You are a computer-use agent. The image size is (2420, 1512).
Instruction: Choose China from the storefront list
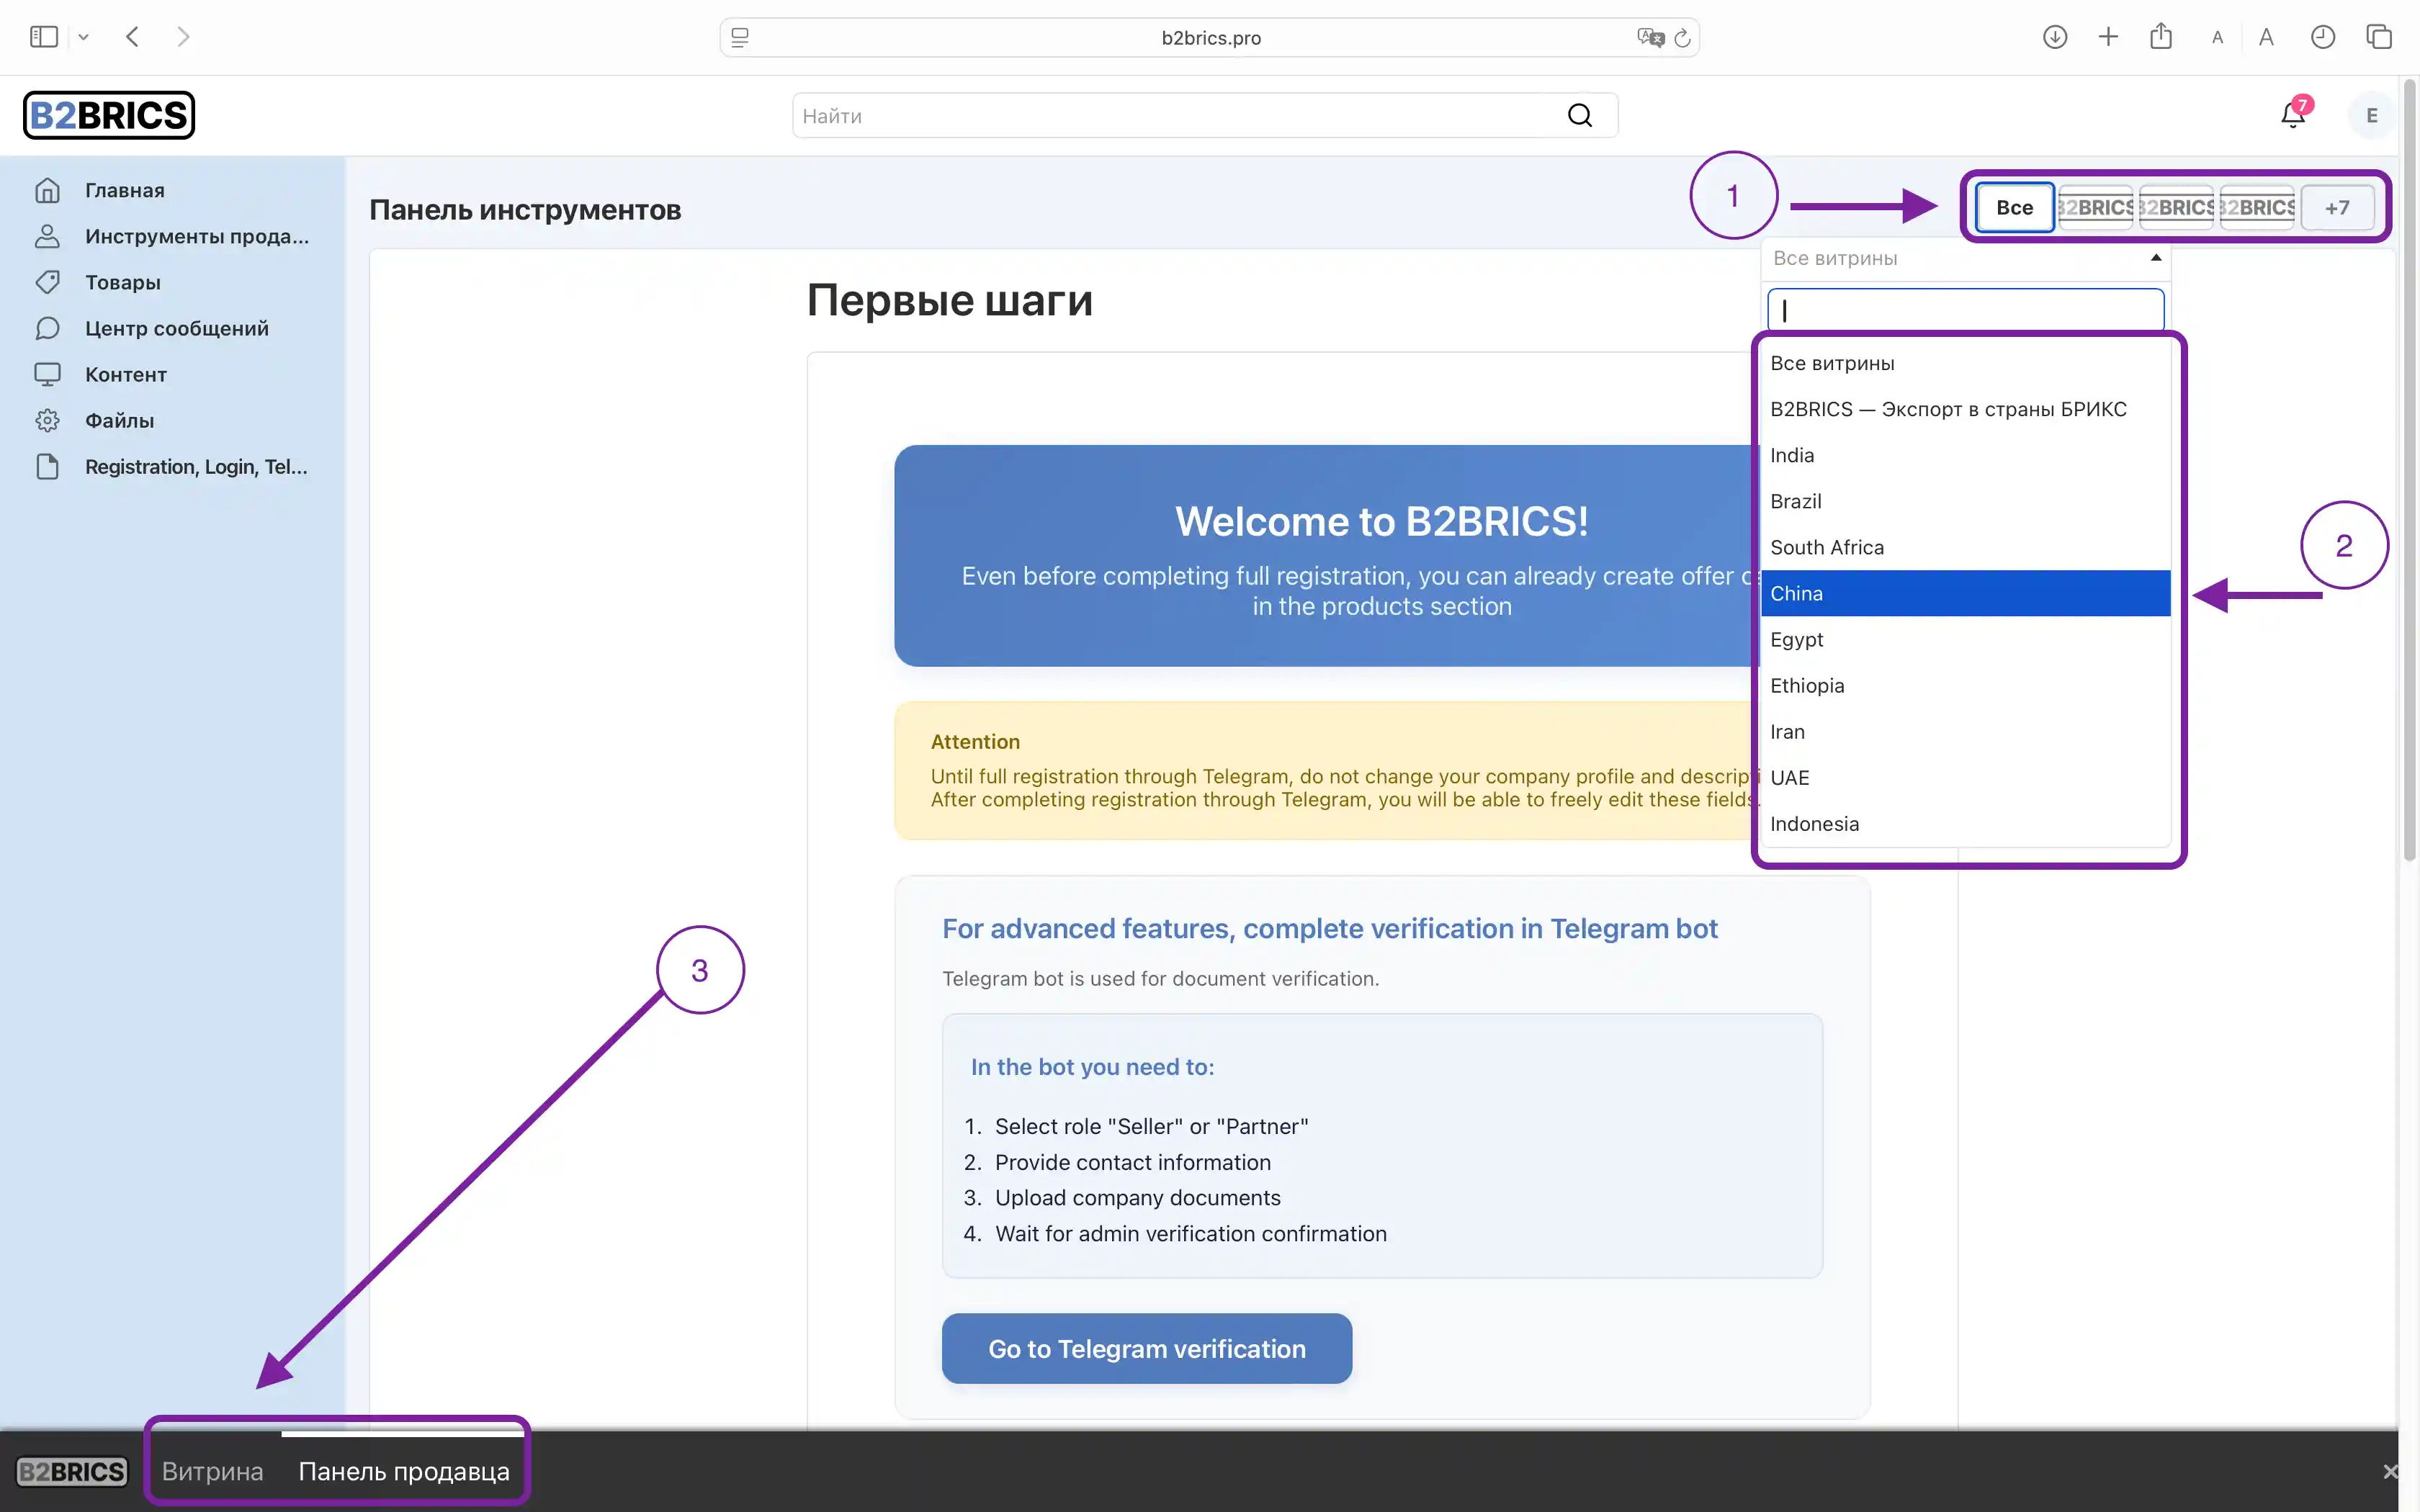[1965, 593]
